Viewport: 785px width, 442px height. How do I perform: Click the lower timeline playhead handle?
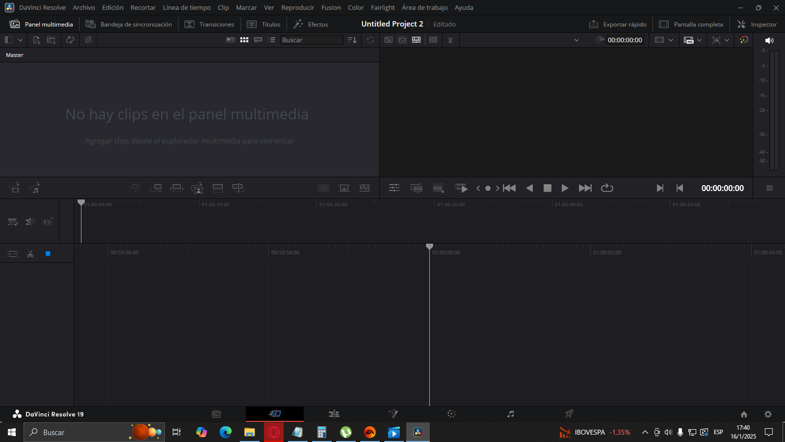click(429, 247)
